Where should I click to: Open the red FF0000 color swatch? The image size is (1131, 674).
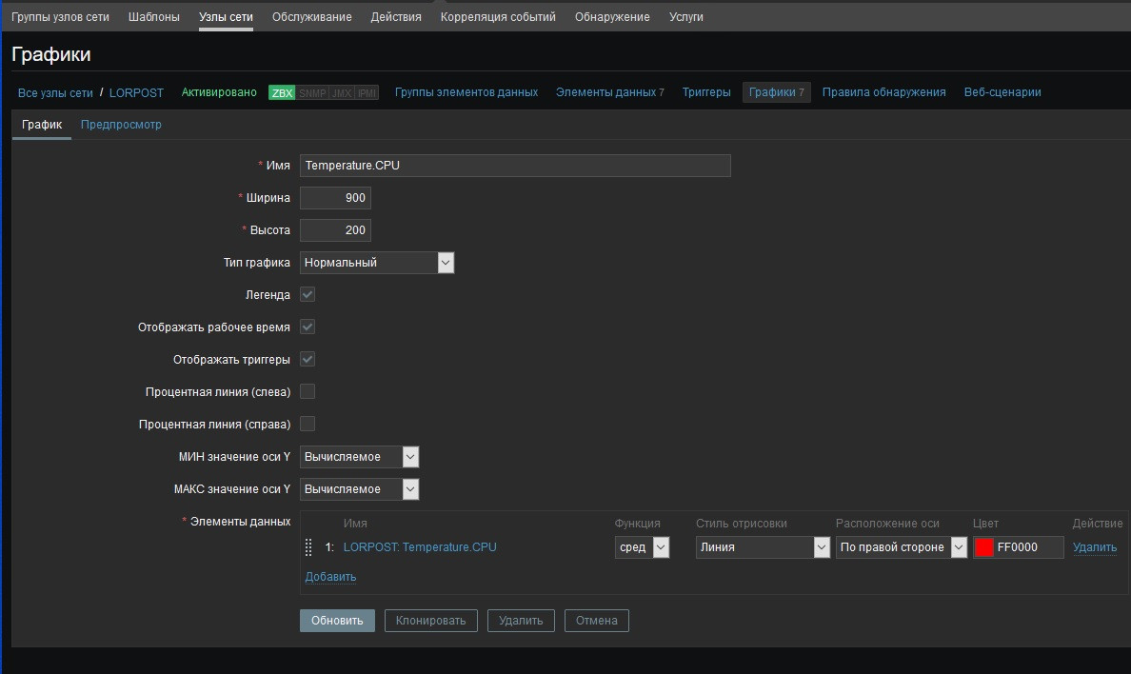(x=984, y=547)
